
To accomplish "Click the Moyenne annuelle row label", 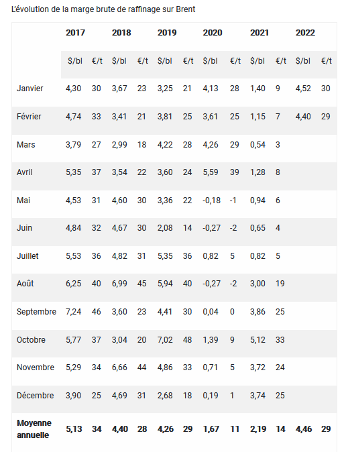I will [x=34, y=429].
